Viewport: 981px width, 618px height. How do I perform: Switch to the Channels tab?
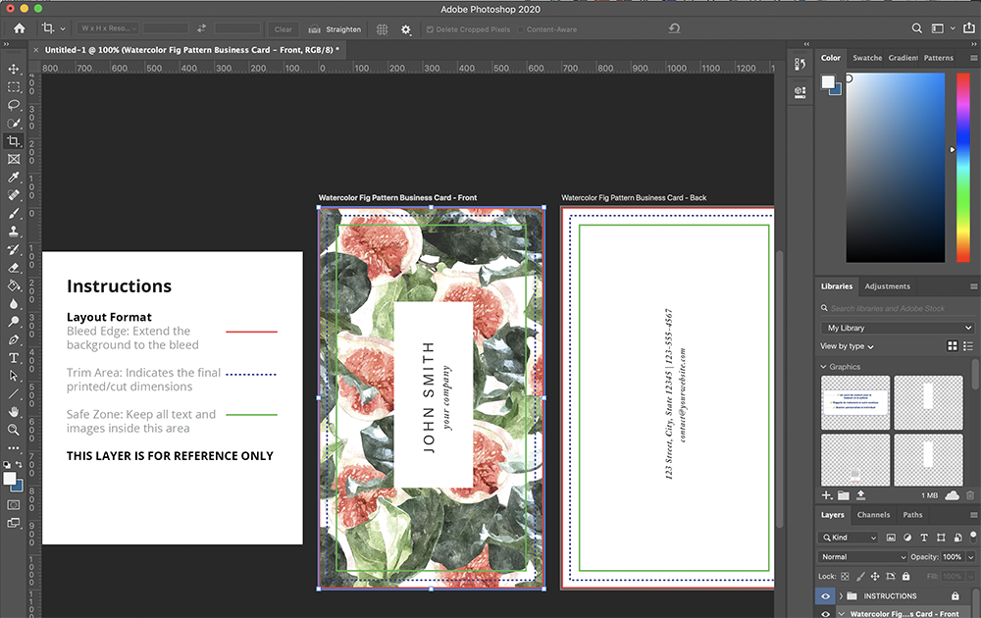pos(873,515)
